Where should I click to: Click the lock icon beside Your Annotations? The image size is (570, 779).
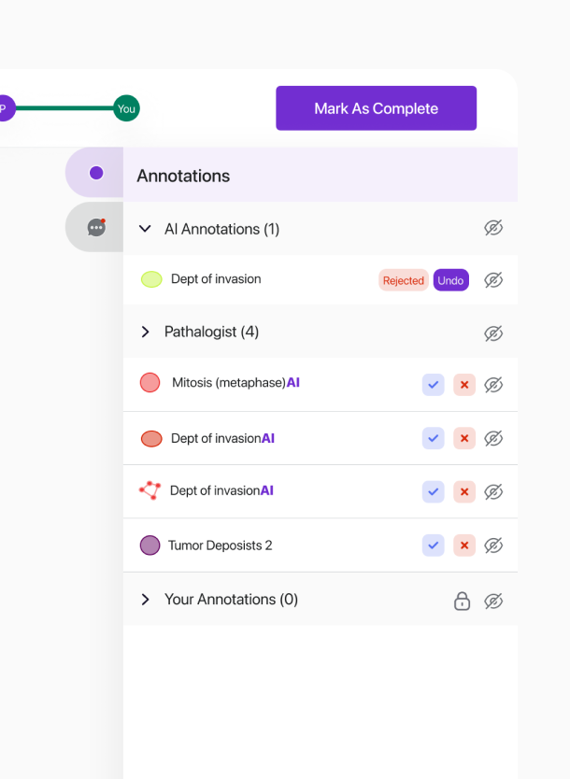pos(463,601)
